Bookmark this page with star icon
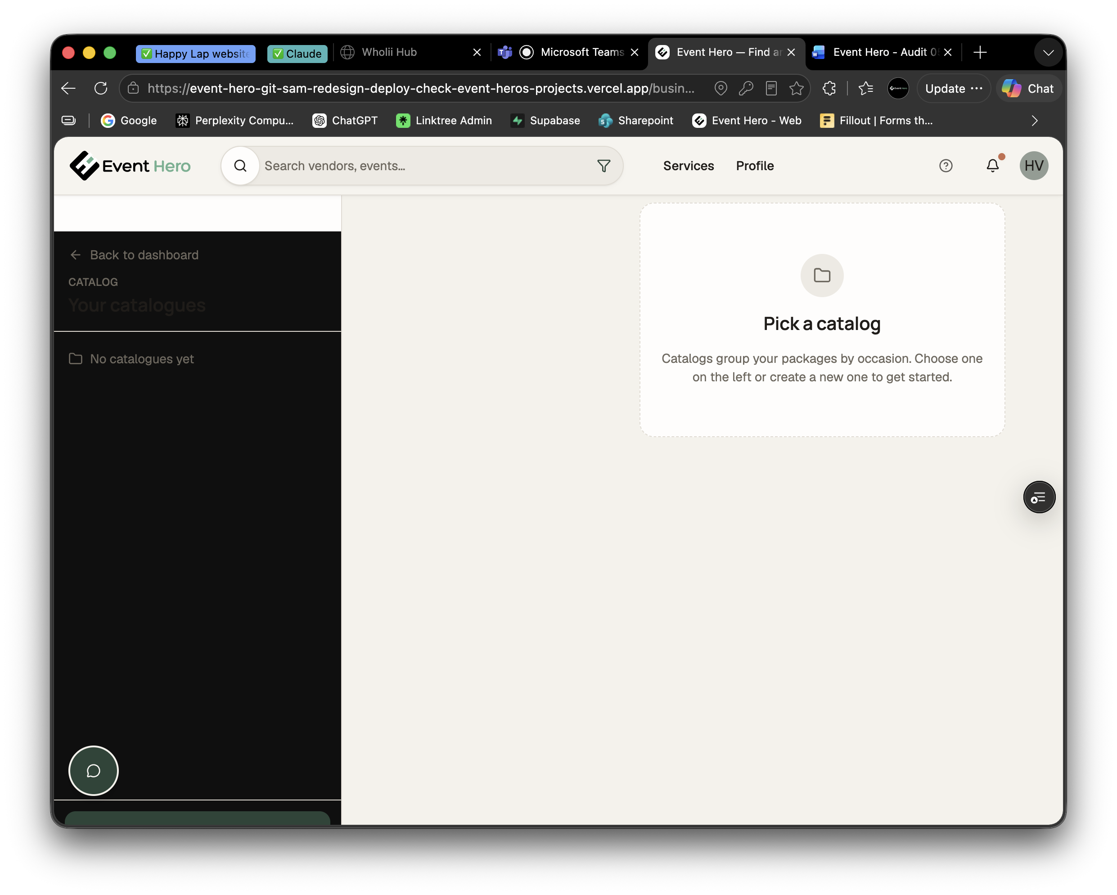 (x=796, y=89)
